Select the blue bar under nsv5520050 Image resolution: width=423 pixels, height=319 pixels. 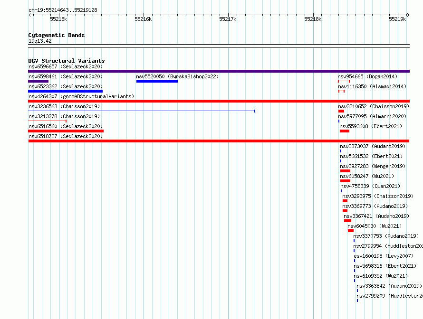(157, 81)
